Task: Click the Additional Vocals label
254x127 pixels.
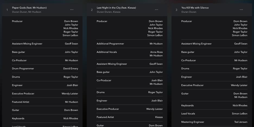Action: point(107,52)
